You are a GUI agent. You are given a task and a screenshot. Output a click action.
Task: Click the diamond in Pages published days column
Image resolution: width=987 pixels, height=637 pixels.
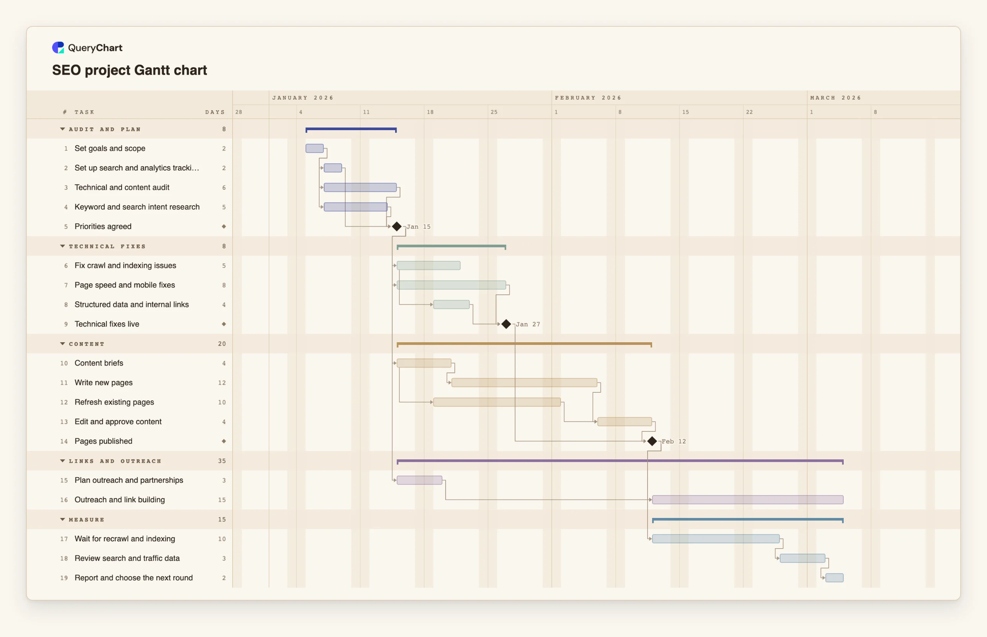[224, 441]
